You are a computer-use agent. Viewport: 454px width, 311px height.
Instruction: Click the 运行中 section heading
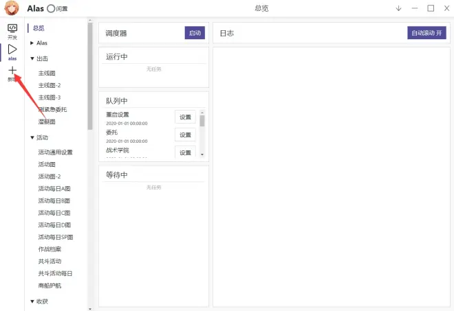(x=117, y=57)
